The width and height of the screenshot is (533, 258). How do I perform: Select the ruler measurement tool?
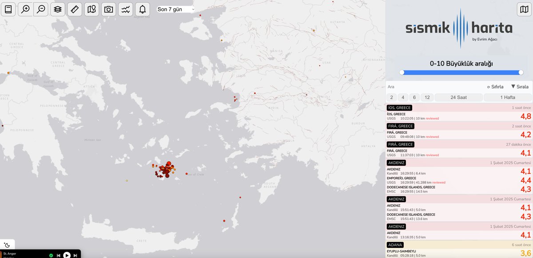tap(75, 9)
